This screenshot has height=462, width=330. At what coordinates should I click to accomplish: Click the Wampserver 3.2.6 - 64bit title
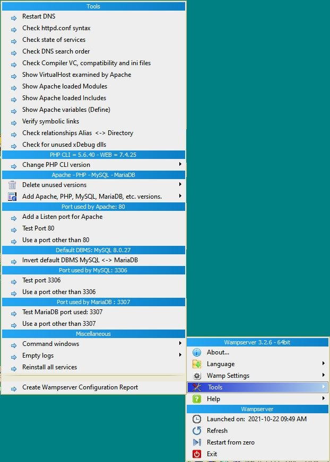(x=257, y=342)
